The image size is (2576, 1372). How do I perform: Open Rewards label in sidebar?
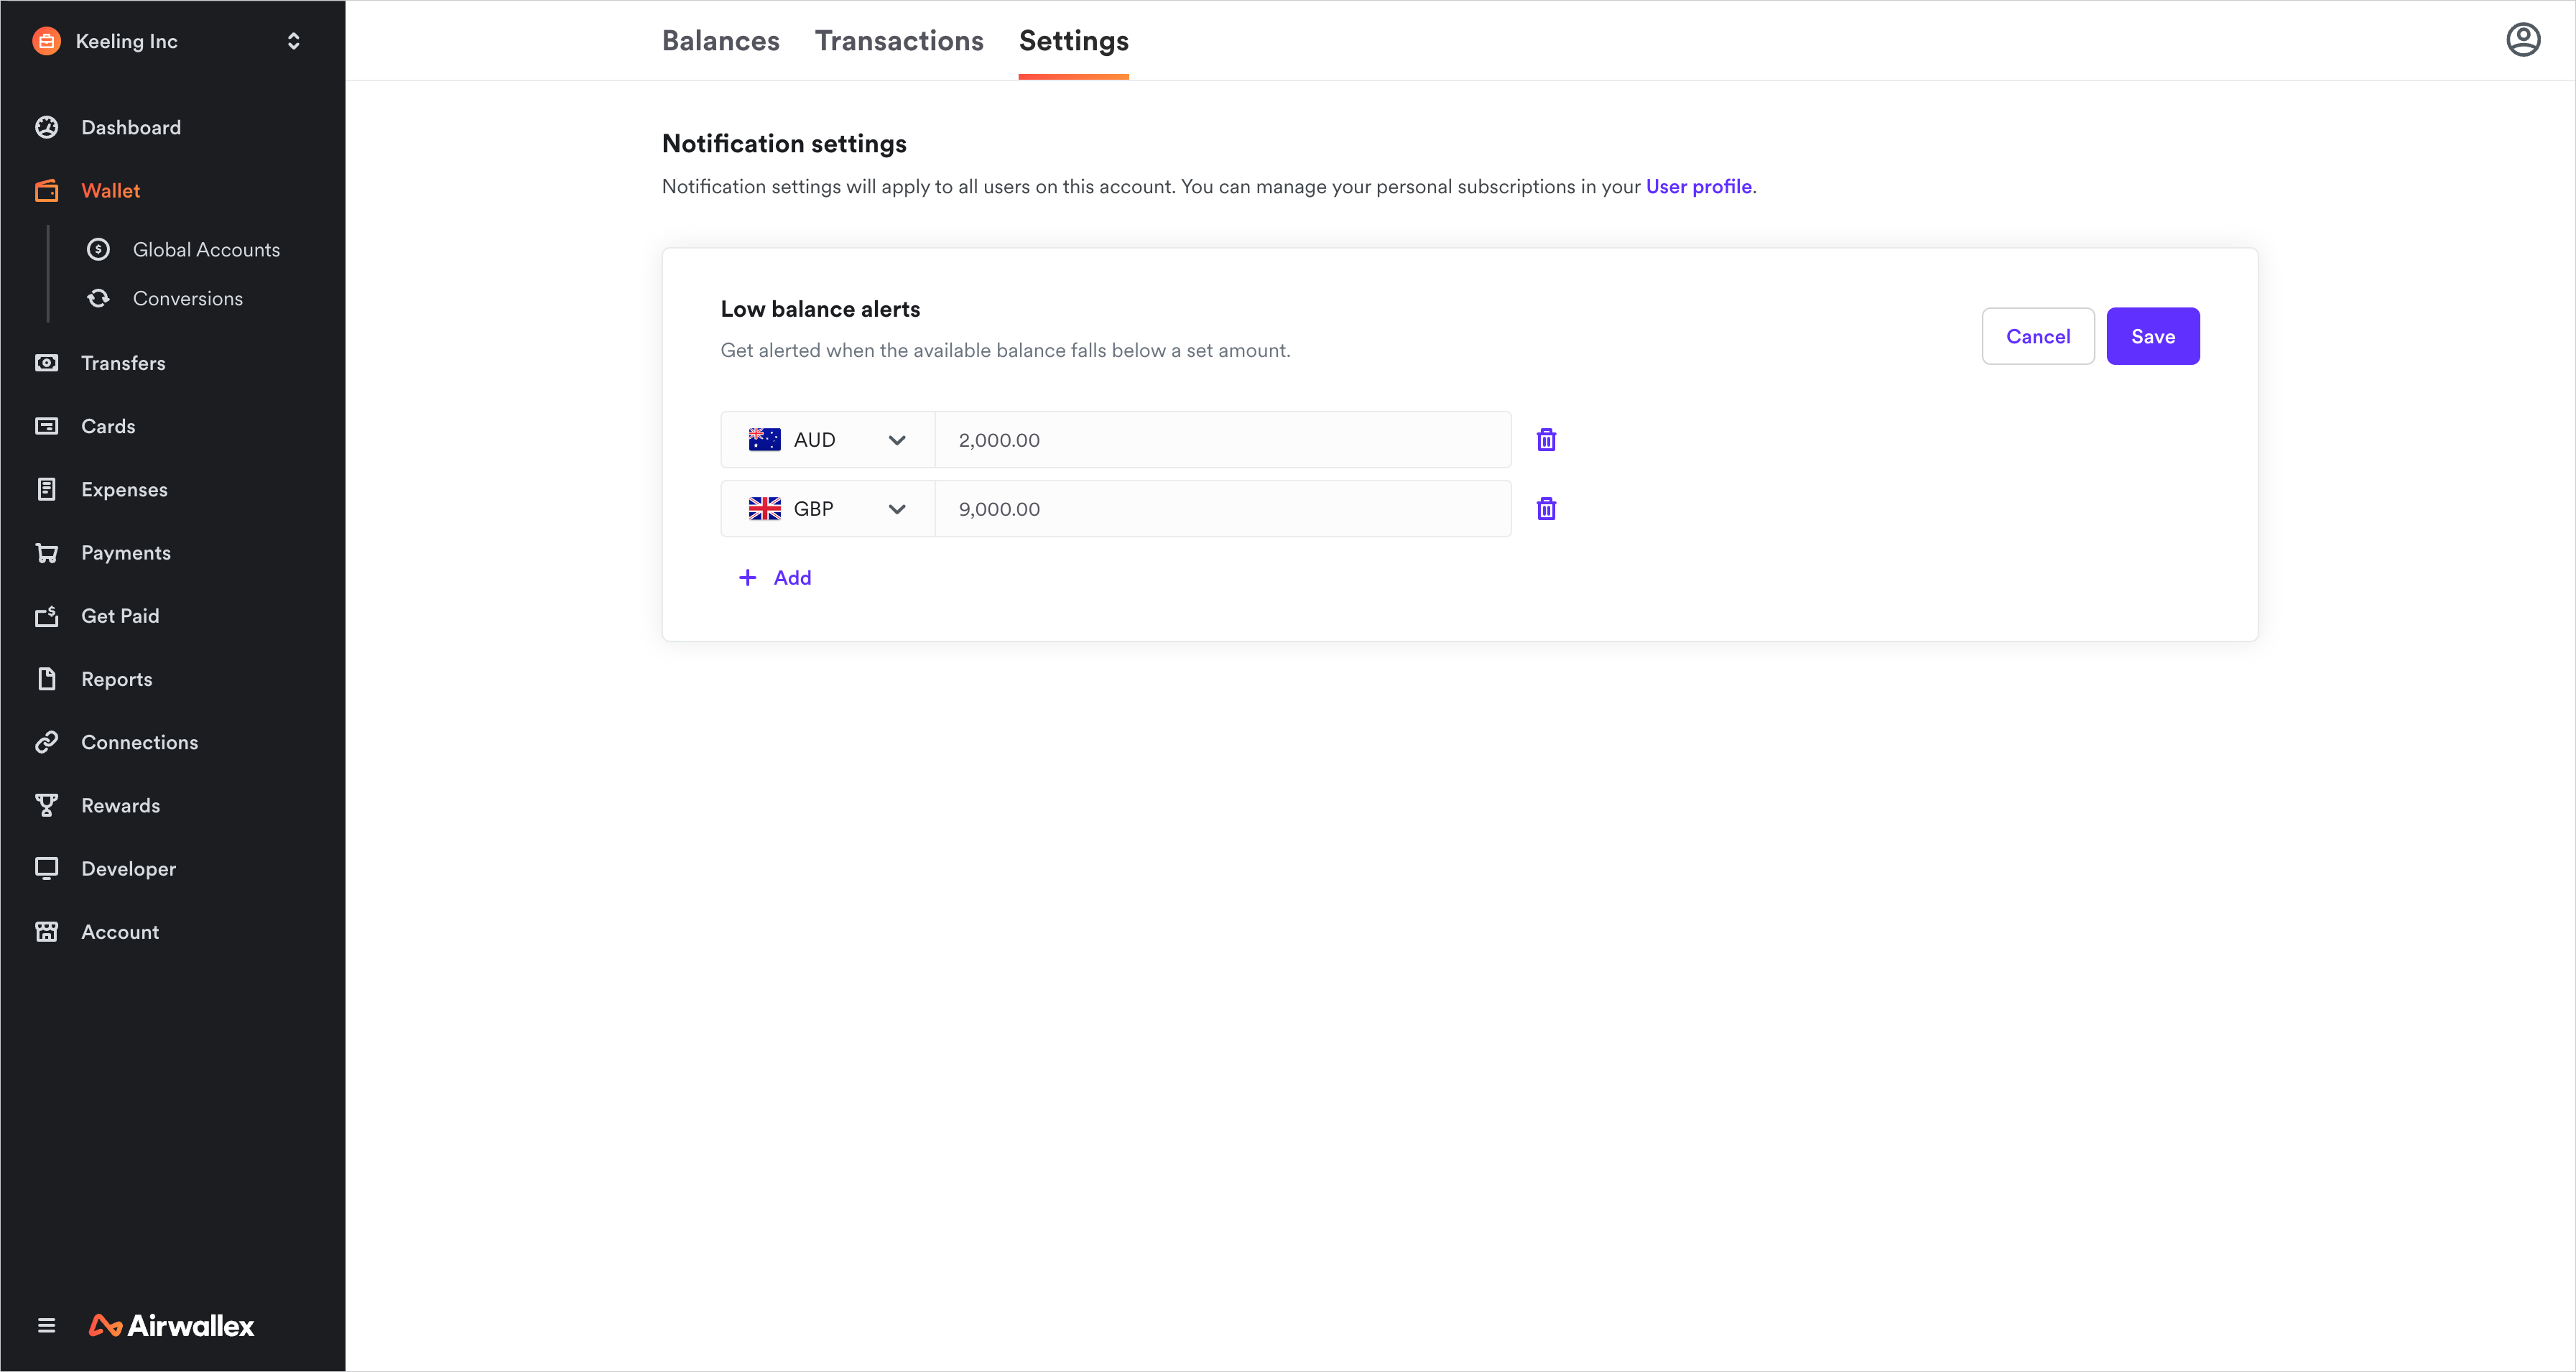coord(120,805)
